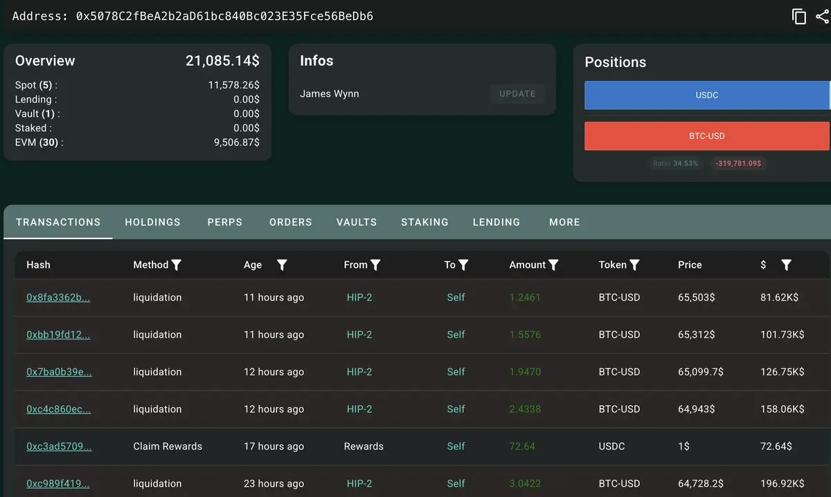
Task: Open the Method column filter icon
Action: [x=177, y=265]
